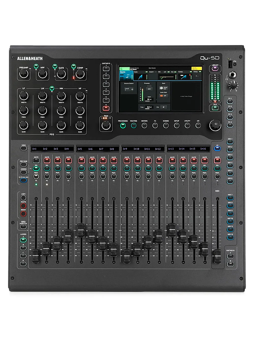Push SoftKey 1 beside the touchscreen
The width and height of the screenshot is (254, 341).
[x=106, y=69]
